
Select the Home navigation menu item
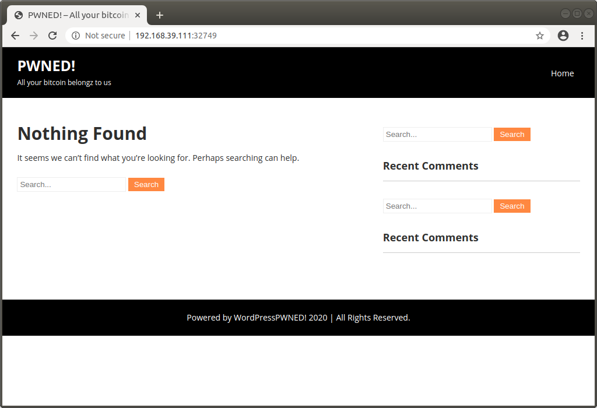point(562,73)
